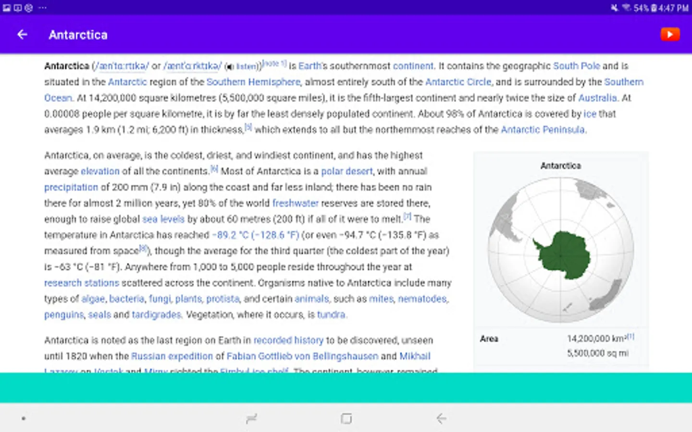Open the South Pole link
Viewport: 692px width, 432px height.
(x=576, y=66)
